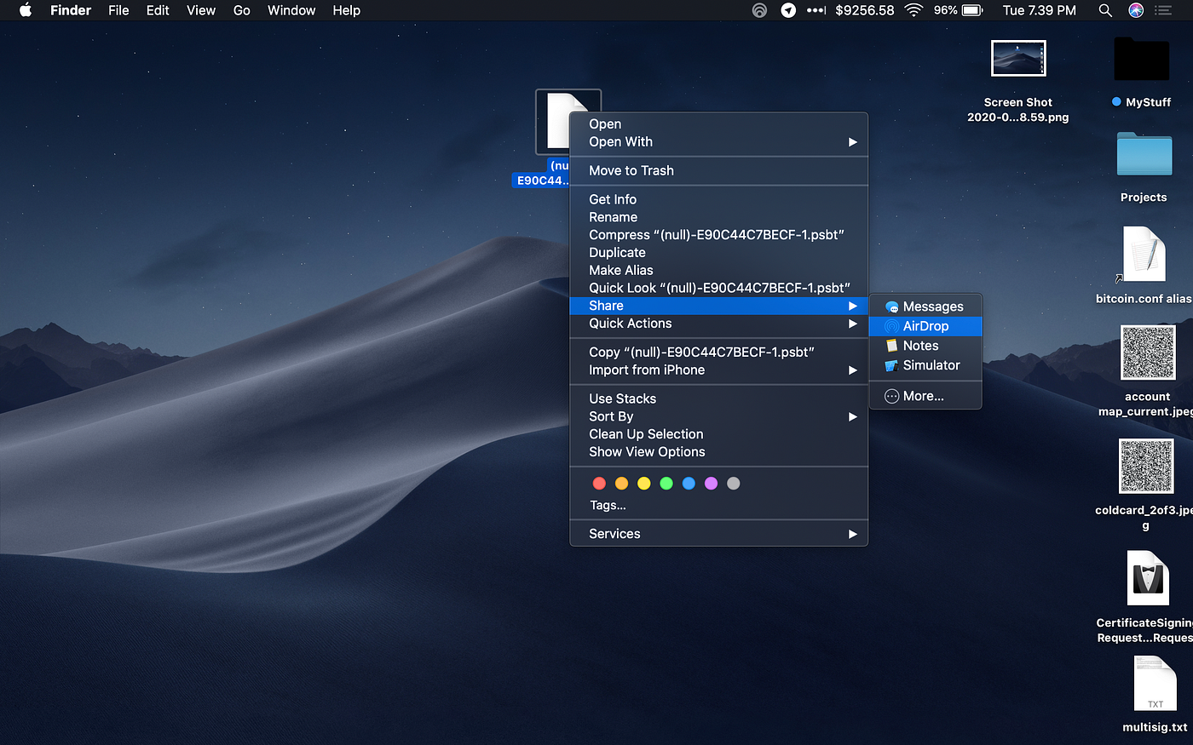Open Spotlight search magnifier
The width and height of the screenshot is (1193, 745).
point(1105,10)
